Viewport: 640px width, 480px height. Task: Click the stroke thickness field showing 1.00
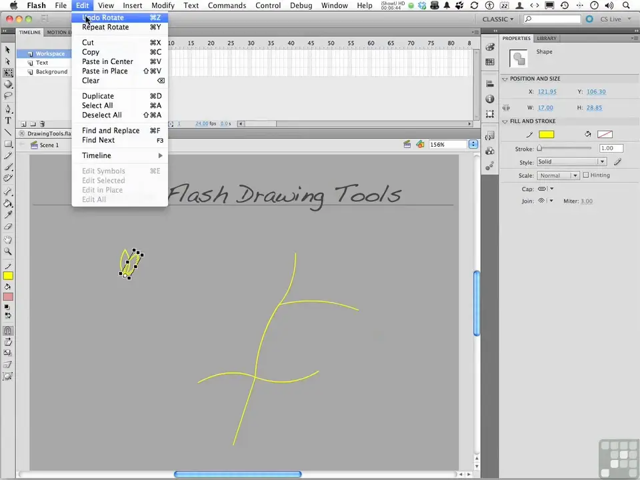pos(611,148)
